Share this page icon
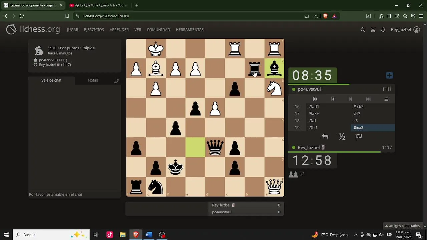Viewport: 427px width, 240px height. 316,16
